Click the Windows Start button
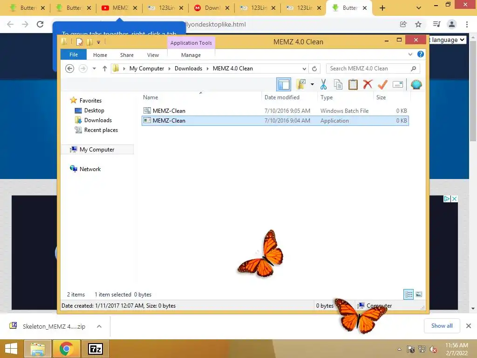 coord(11,349)
